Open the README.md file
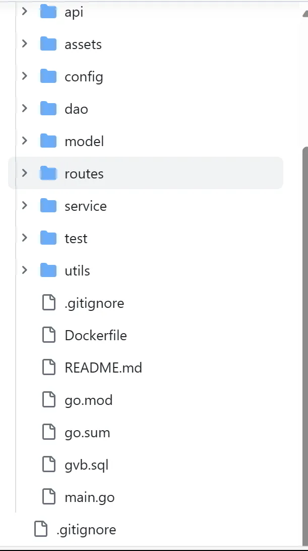The image size is (308, 551). pos(103,368)
